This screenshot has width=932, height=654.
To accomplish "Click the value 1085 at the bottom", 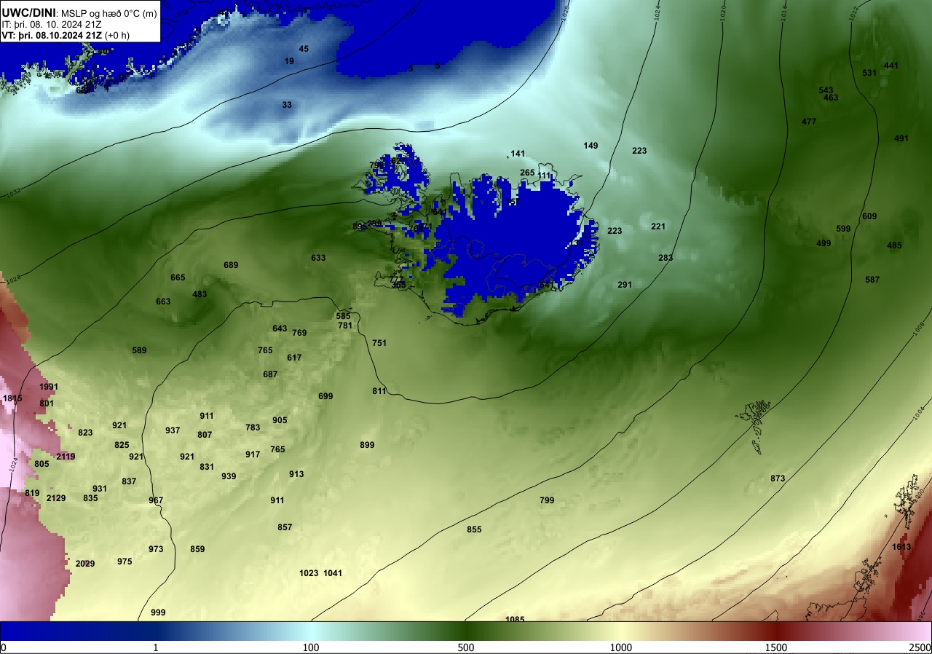I will coord(515,619).
